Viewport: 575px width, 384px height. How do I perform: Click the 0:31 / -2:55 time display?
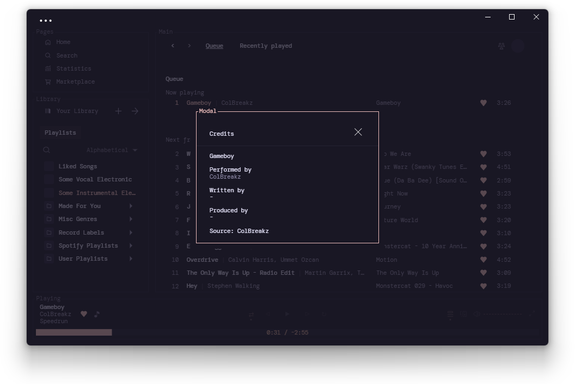click(287, 332)
